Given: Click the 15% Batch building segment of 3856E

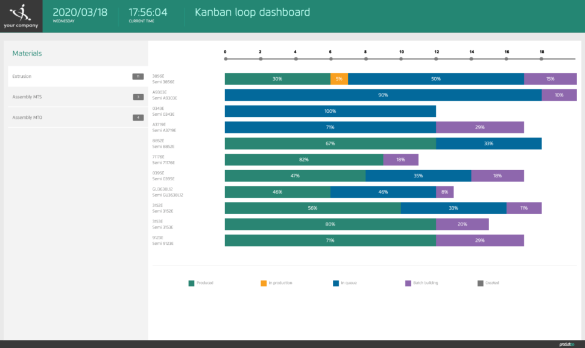Looking at the screenshot, I should [x=550, y=79].
